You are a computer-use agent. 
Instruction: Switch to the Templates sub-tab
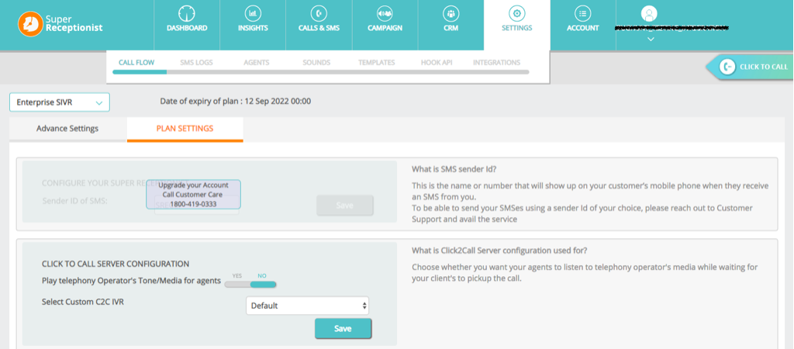tap(376, 63)
